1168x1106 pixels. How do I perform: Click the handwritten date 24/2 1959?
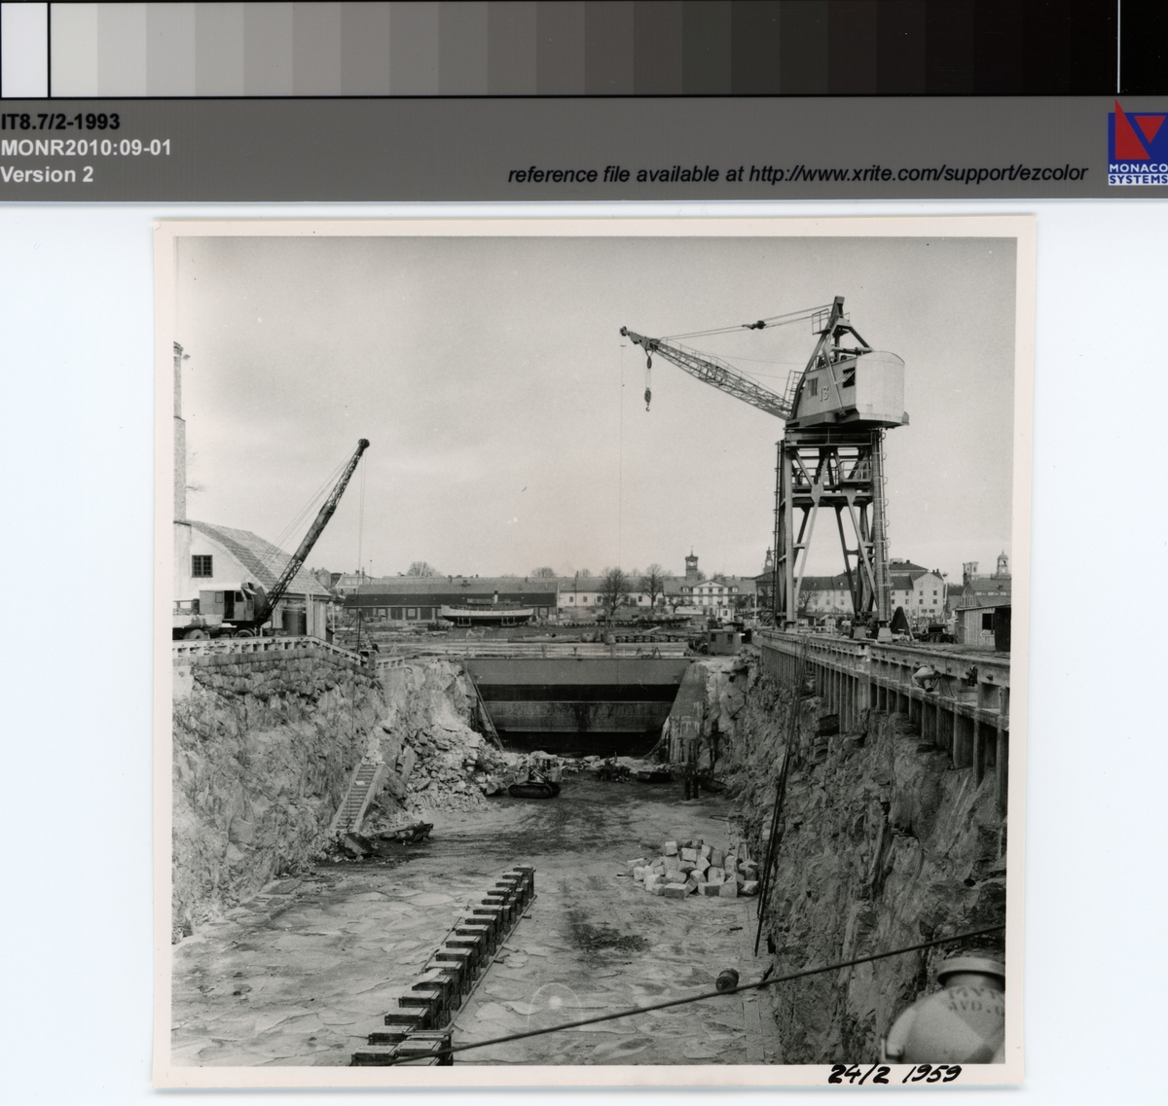[x=894, y=1074]
